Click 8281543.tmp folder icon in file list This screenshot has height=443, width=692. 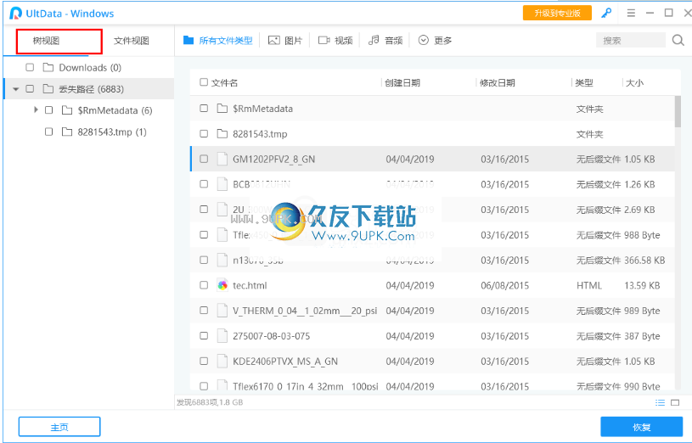coord(222,134)
